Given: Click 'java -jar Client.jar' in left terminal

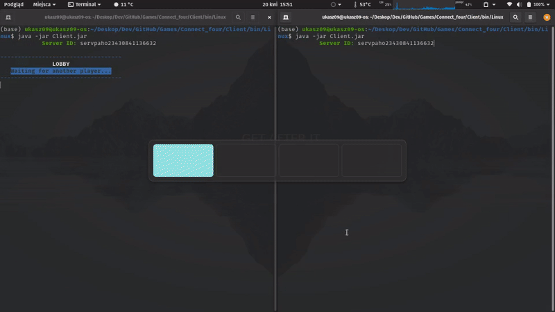Looking at the screenshot, I should point(53,36).
